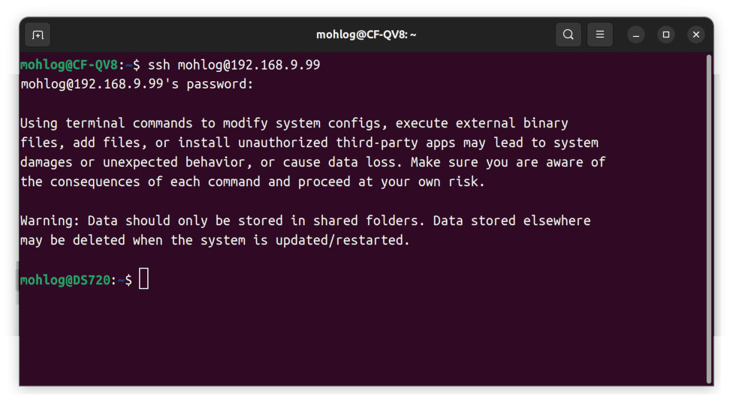Open the hamburger main menu
The image size is (733, 412).
(x=600, y=35)
